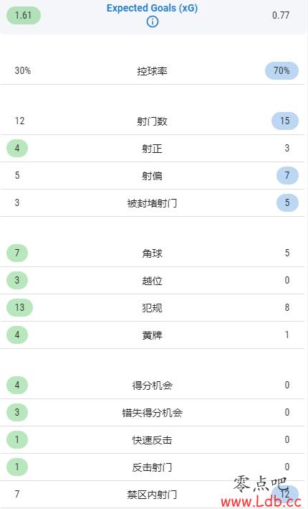
Task: Click the blue 7 off-target badge
Action: pos(287,175)
